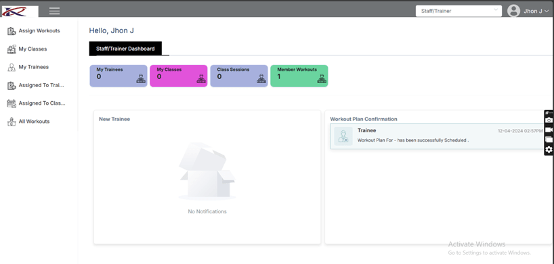This screenshot has width=554, height=264.
Task: Click the Assign Workouts sidebar icon
Action: (x=12, y=31)
